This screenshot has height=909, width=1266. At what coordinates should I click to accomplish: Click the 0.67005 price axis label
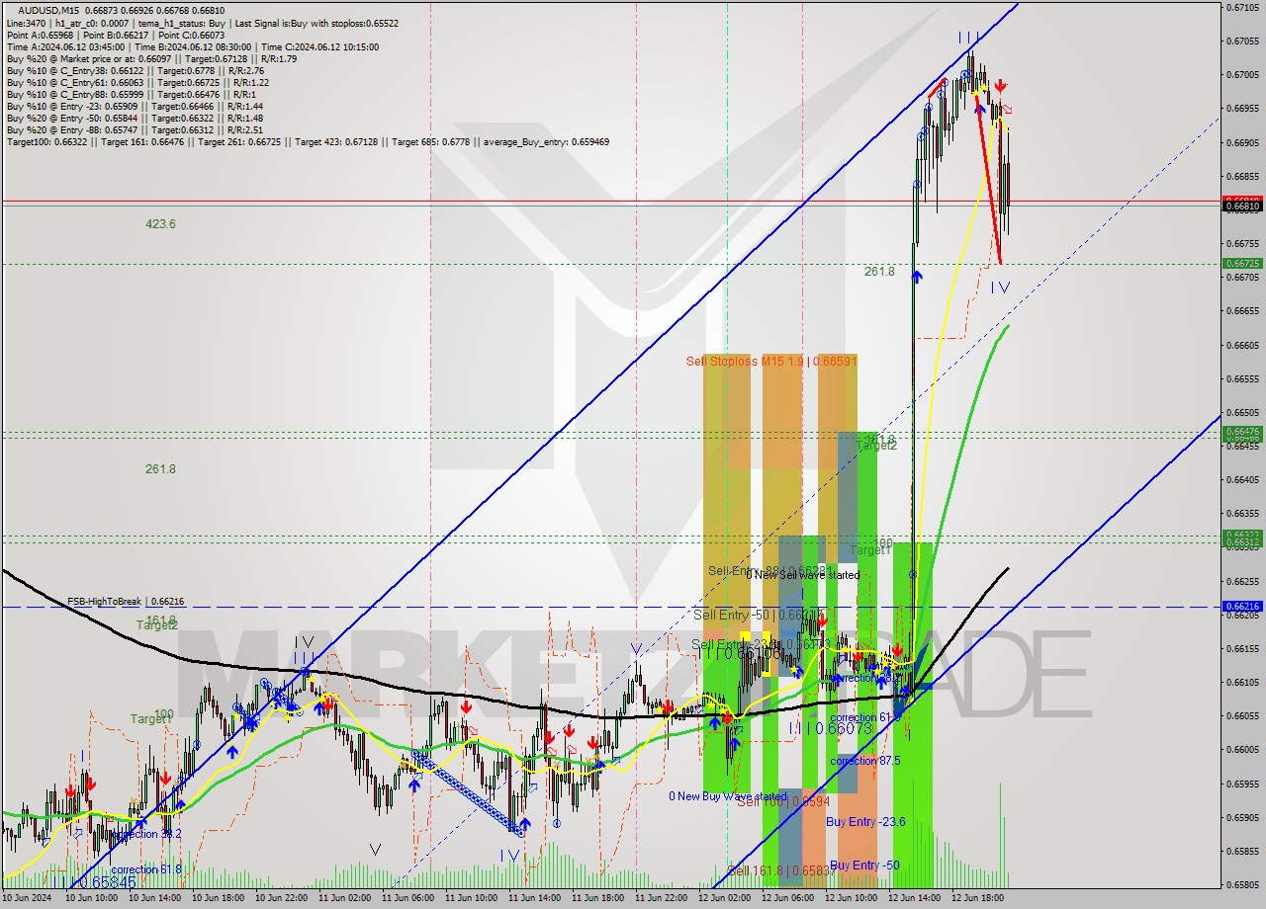click(1244, 75)
